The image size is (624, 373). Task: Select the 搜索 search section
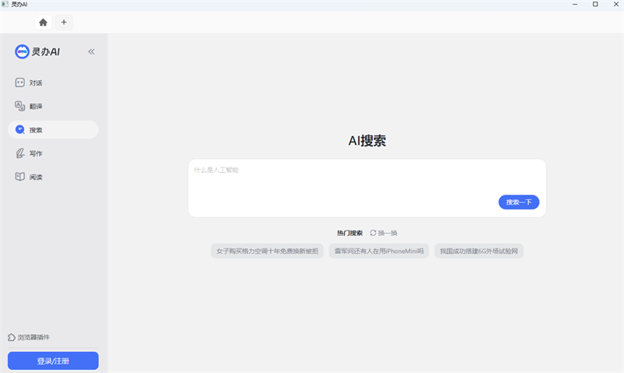coord(53,129)
